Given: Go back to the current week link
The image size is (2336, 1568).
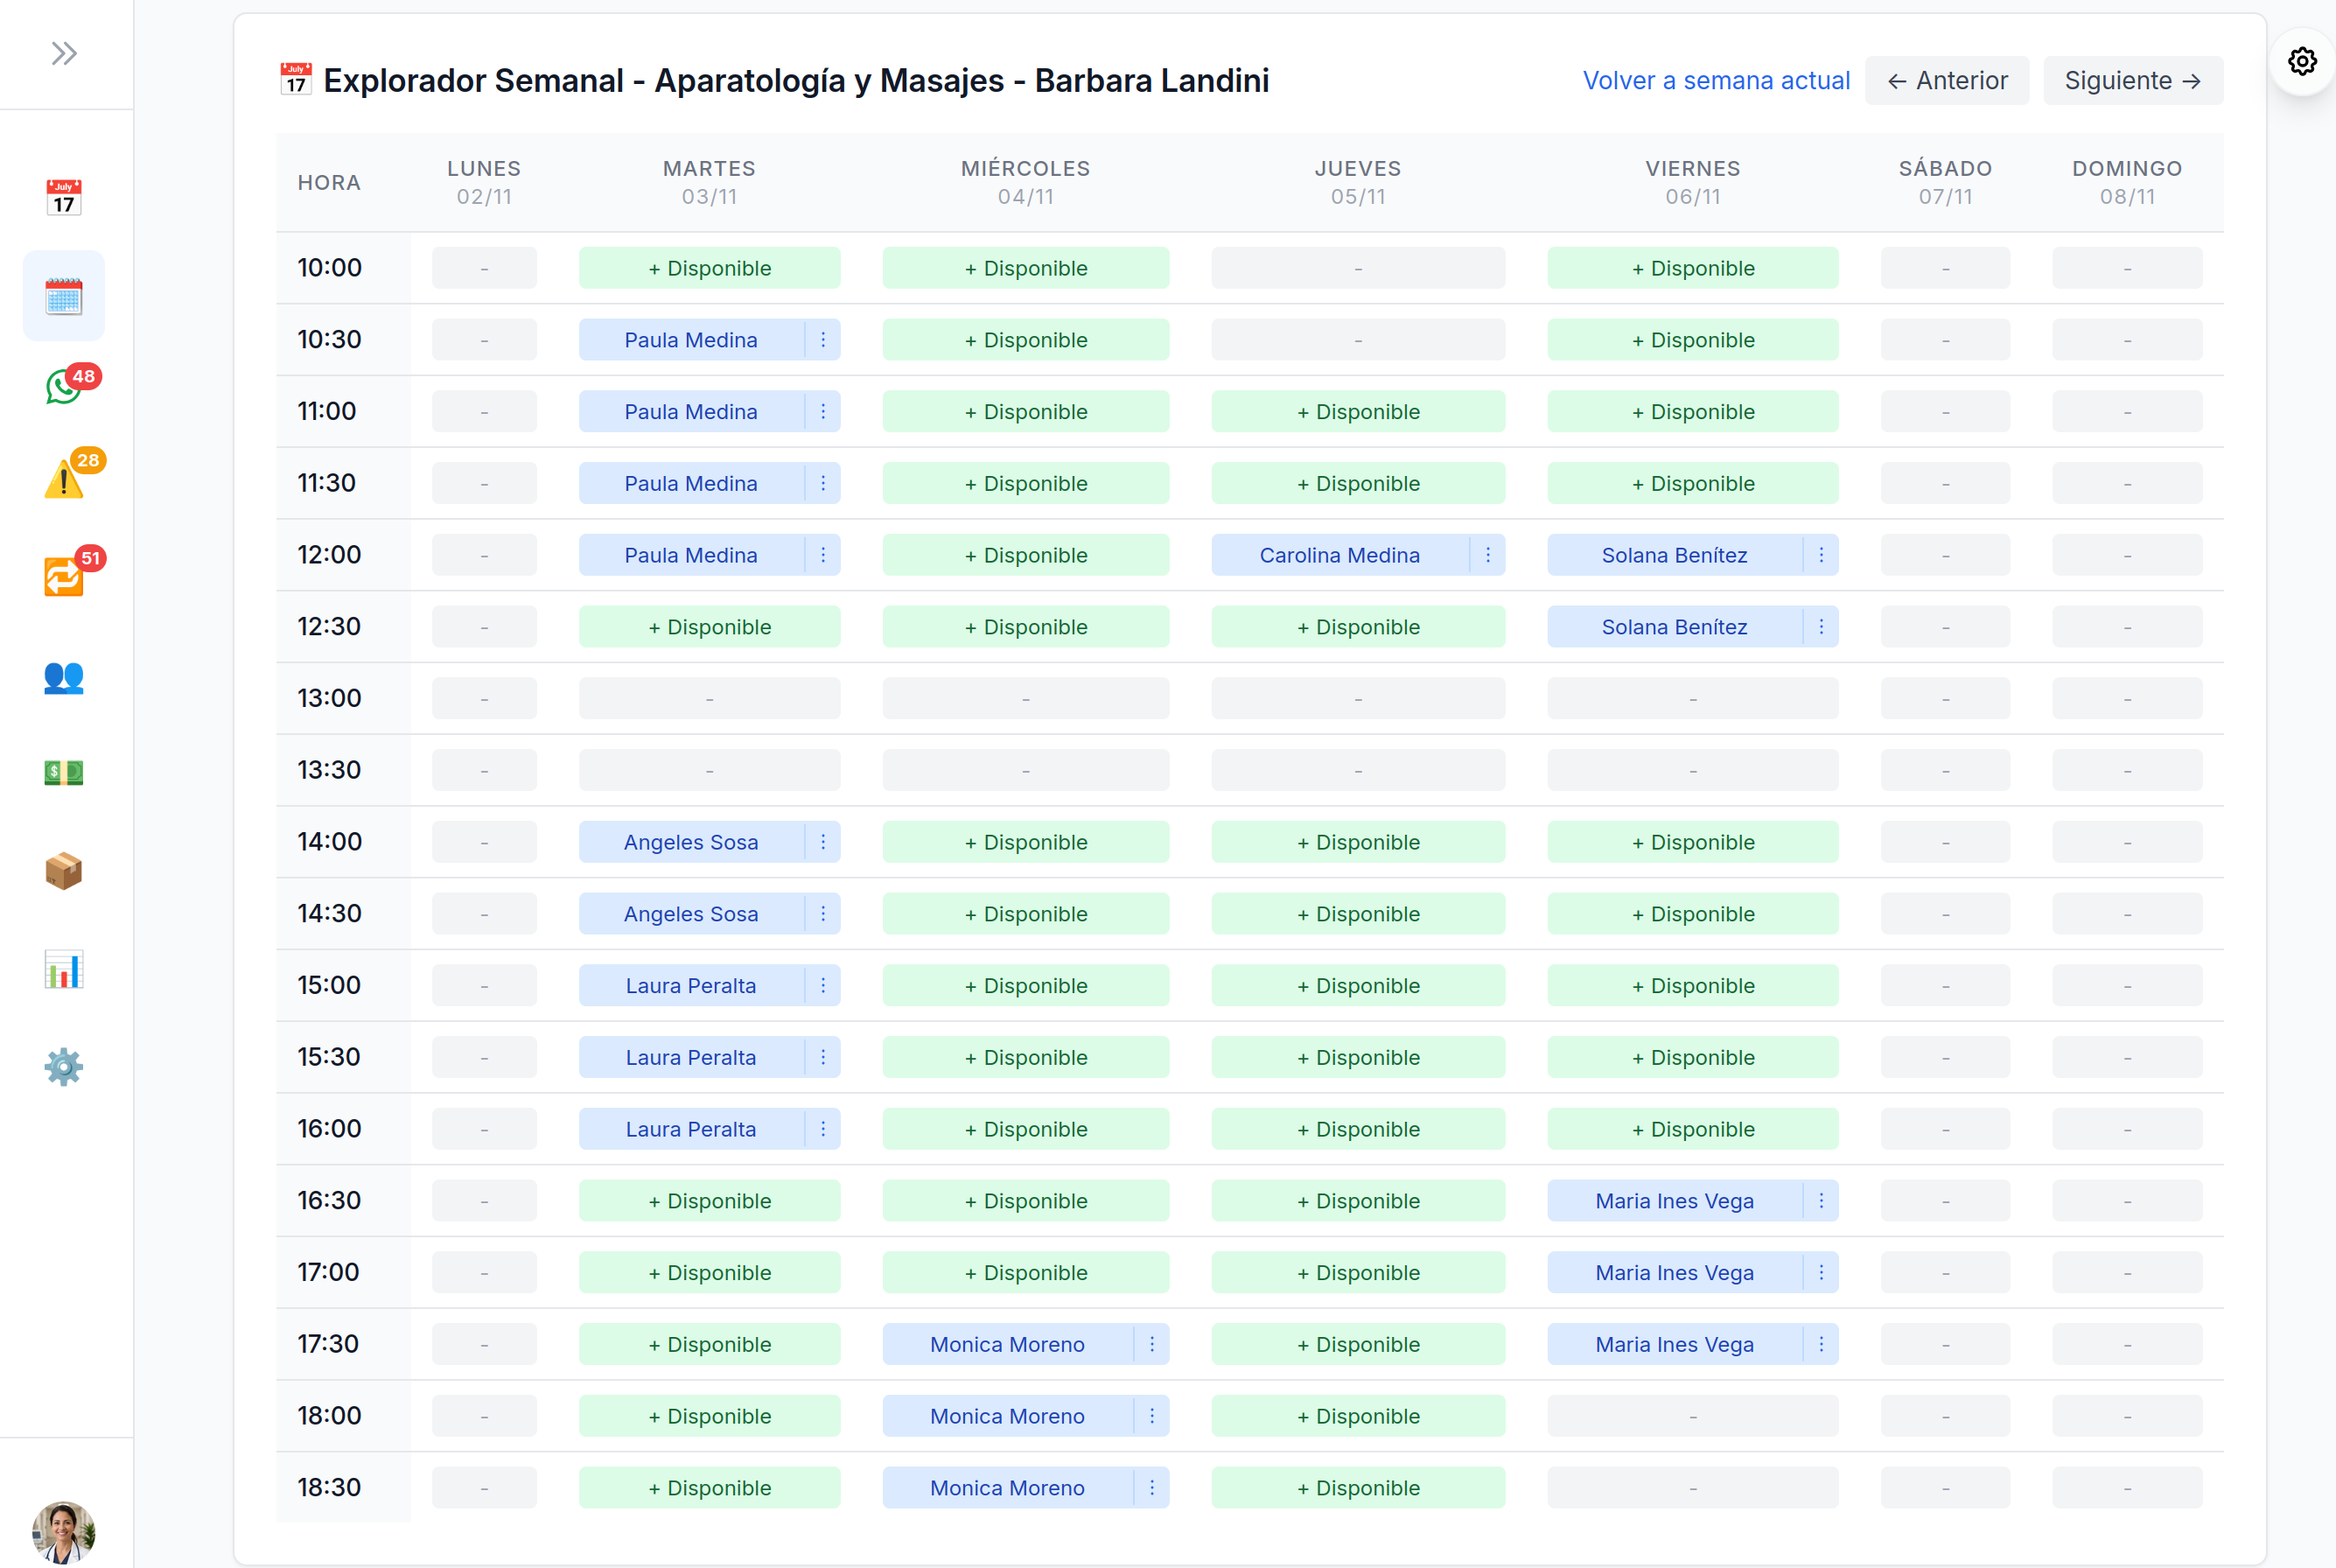Looking at the screenshot, I should tap(1716, 81).
